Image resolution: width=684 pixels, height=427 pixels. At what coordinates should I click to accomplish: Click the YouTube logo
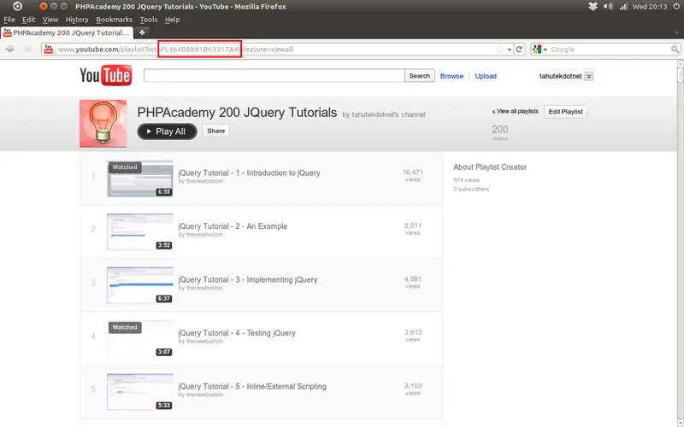tap(105, 75)
